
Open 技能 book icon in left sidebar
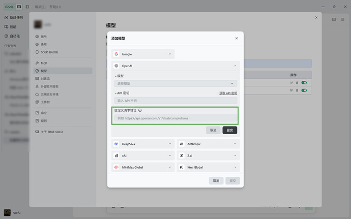[x=6, y=26]
